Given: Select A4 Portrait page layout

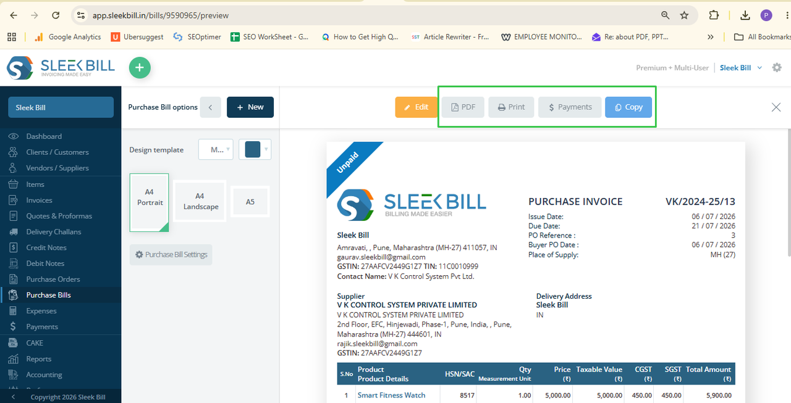Looking at the screenshot, I should [149, 202].
